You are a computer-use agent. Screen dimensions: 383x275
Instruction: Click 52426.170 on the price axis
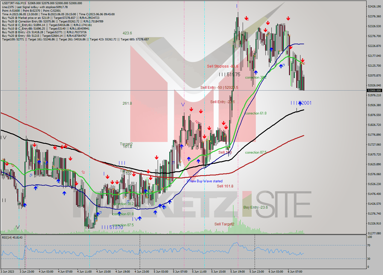tap(374, 6)
